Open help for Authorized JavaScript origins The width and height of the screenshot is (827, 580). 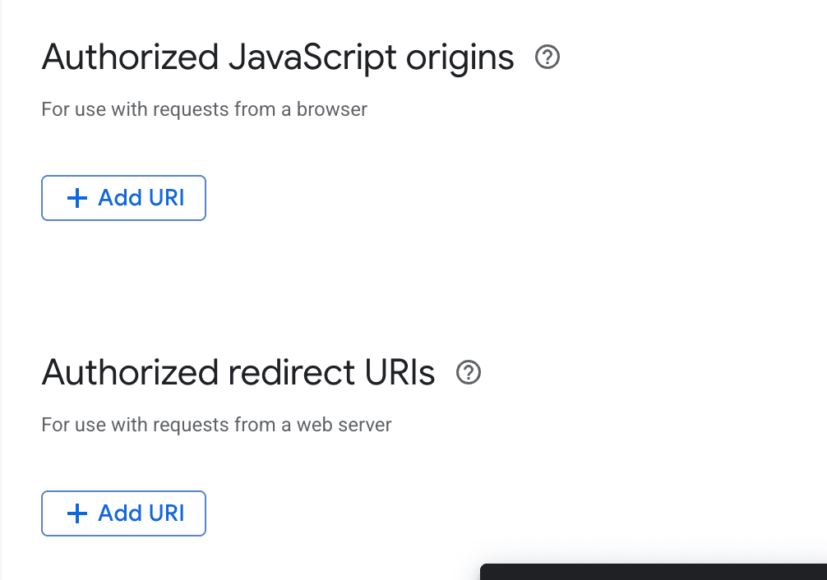(x=547, y=57)
